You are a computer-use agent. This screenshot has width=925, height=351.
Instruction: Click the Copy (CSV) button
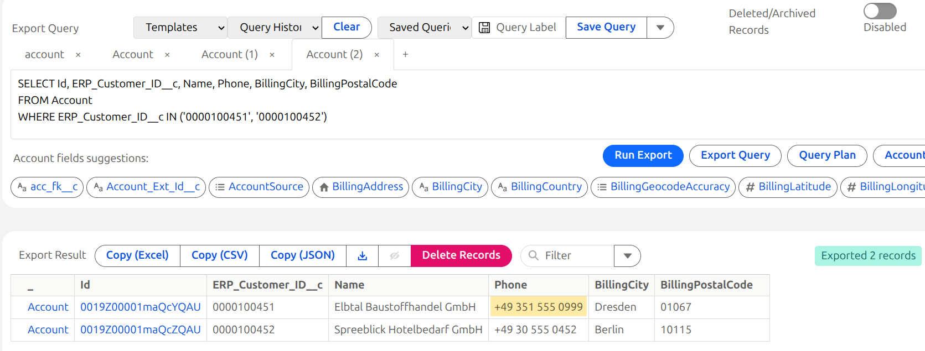pos(220,255)
